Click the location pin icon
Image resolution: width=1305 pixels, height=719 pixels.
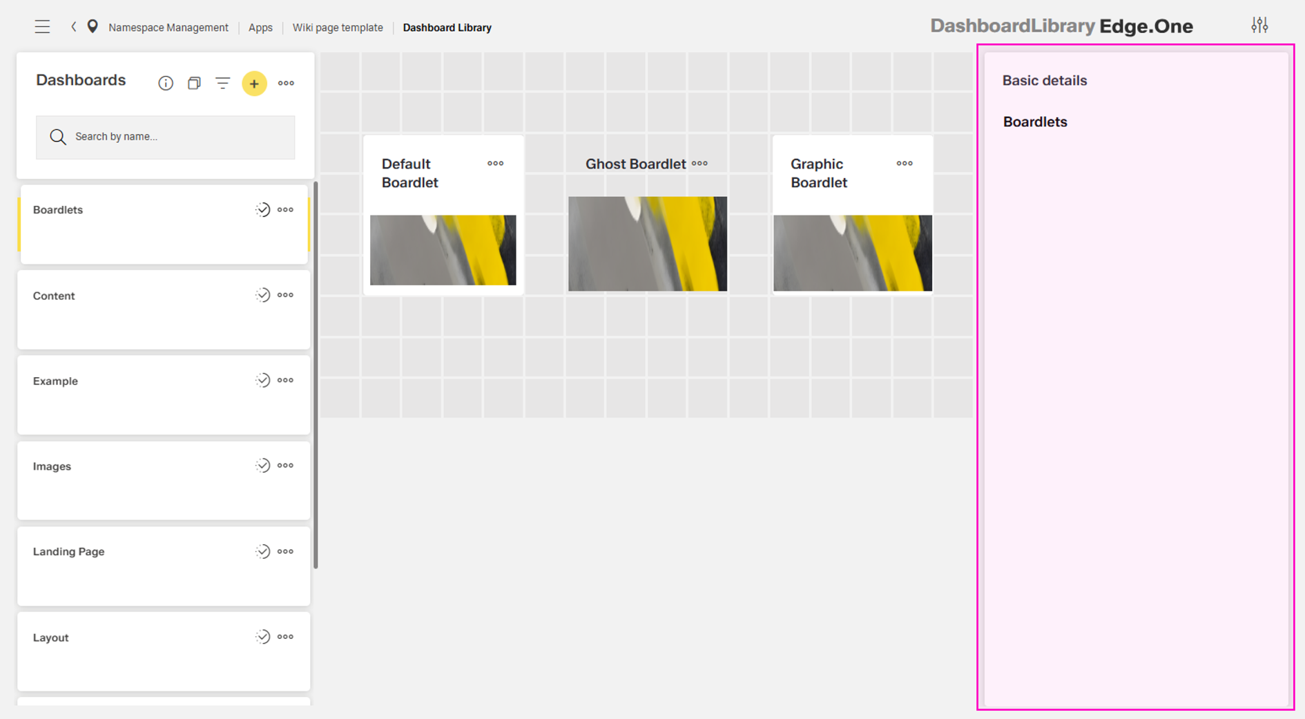tap(93, 27)
